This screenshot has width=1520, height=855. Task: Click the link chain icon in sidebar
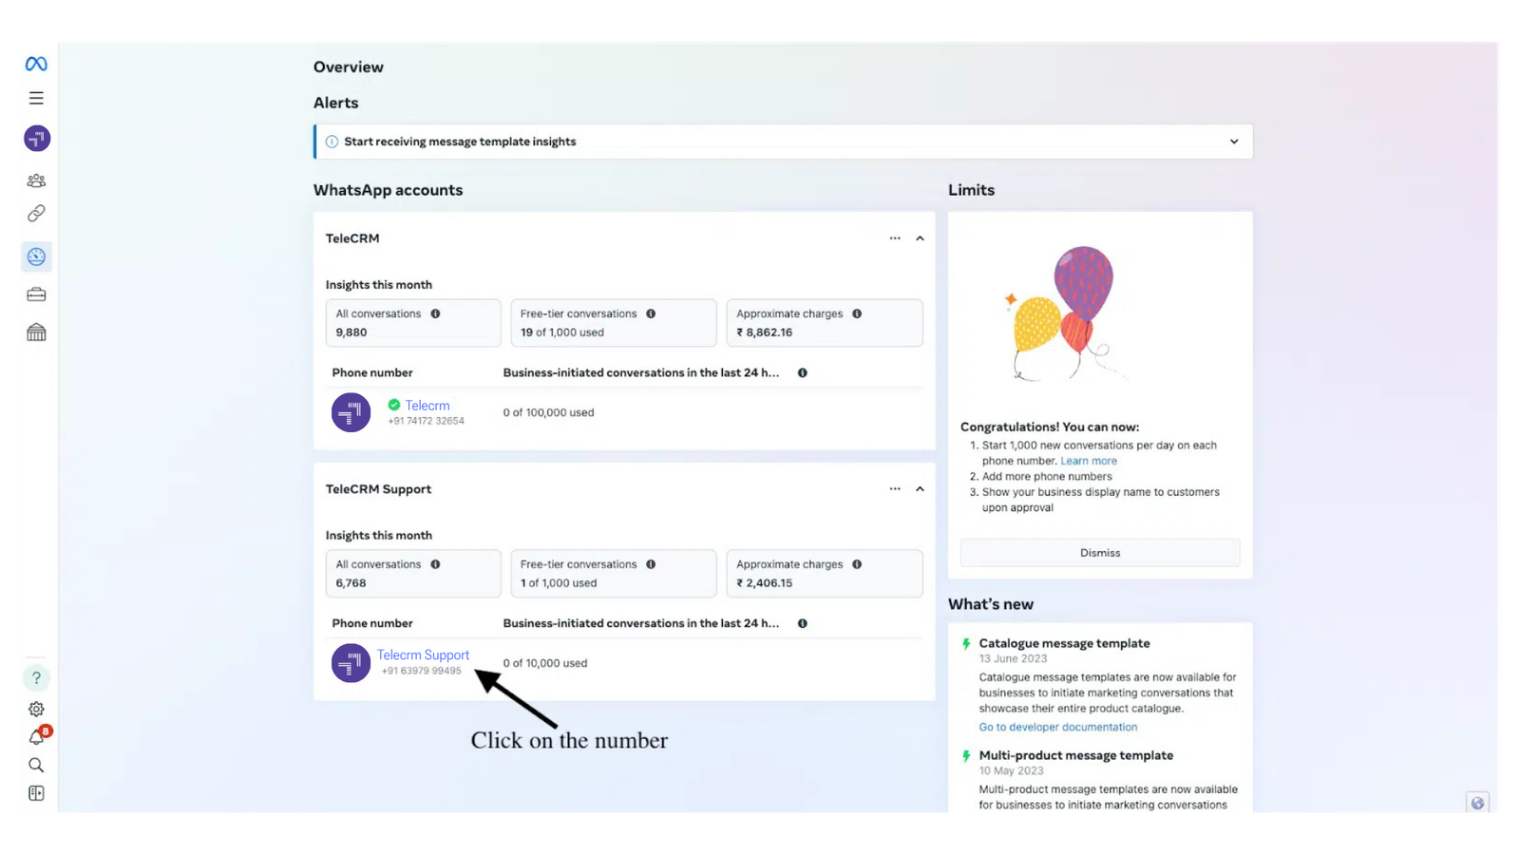pos(36,214)
